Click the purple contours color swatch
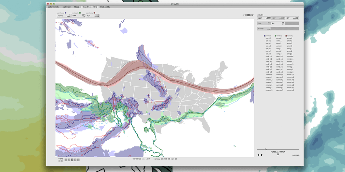 66,13
